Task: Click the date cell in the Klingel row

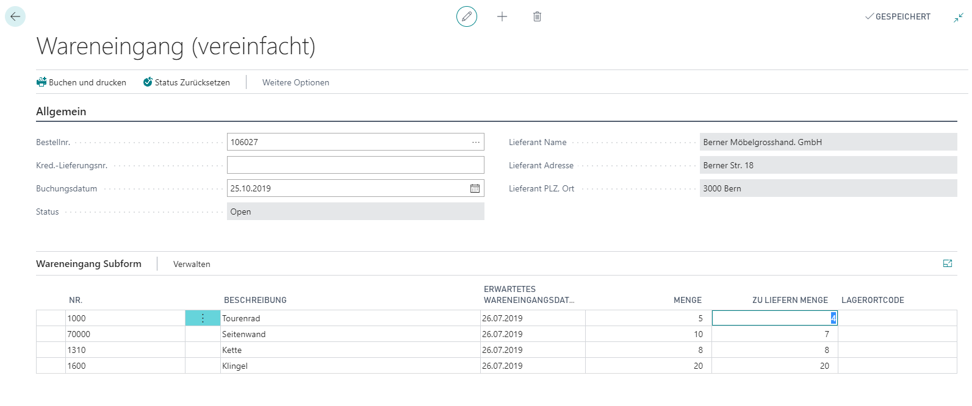Action: pos(533,366)
